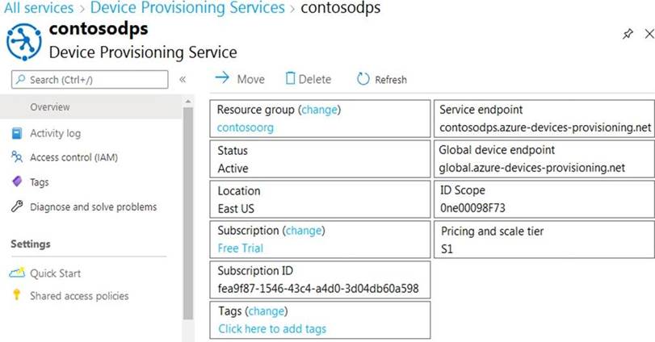Open the contosoorg resource group link
Image resolution: width=655 pixels, height=342 pixels.
coord(246,127)
